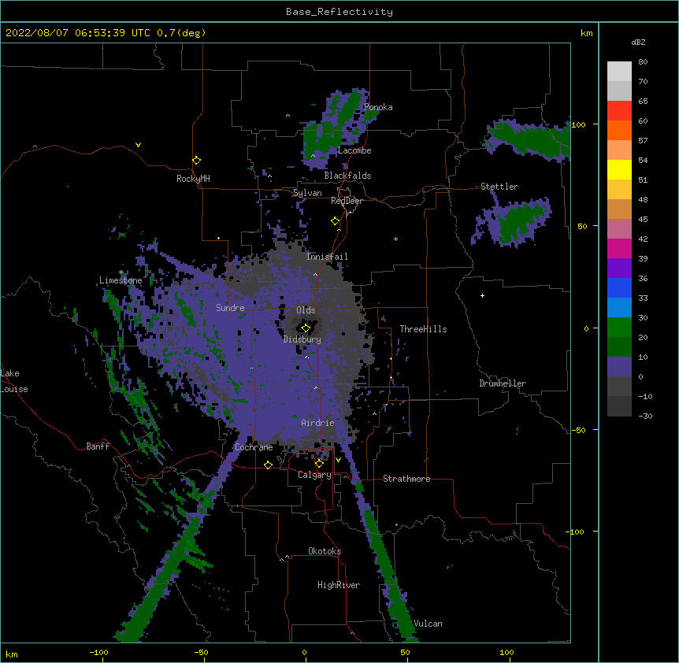Pick the purple 10 dBZ color swatch
The image size is (679, 663).
[619, 367]
